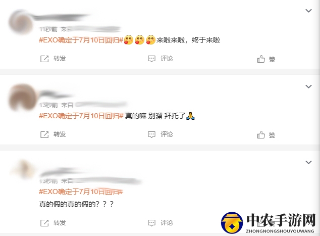Open hashtag link in third post
Screen dimensions: 320x236
(81, 192)
